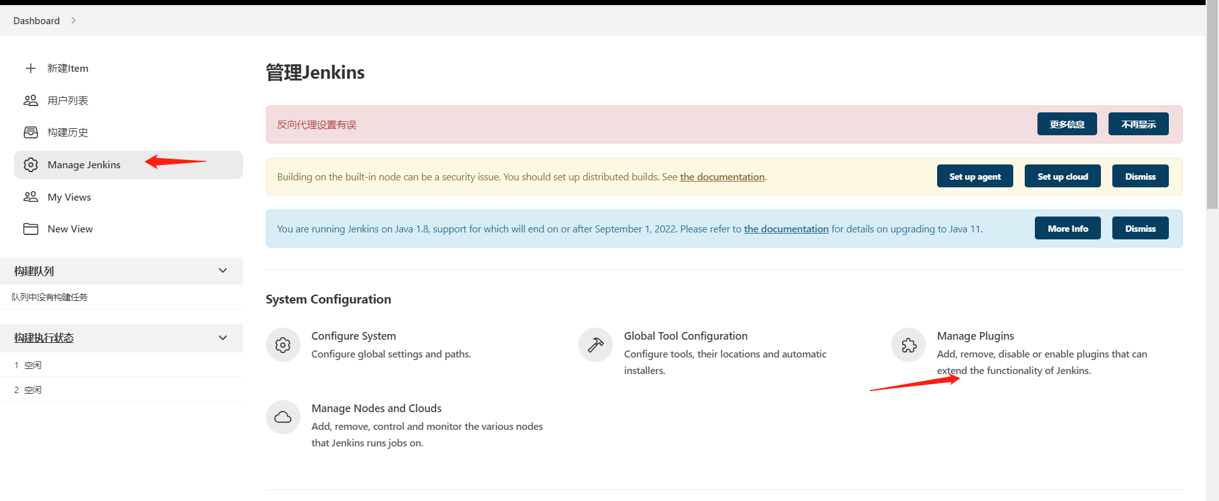Select Dashboard in the breadcrumb bar
The image size is (1219, 501).
(36, 20)
